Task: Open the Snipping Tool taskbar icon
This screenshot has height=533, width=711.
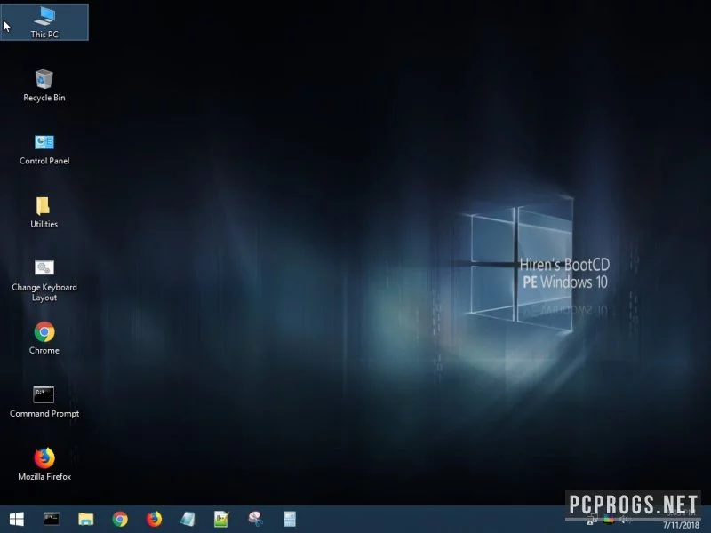Action: point(255,519)
